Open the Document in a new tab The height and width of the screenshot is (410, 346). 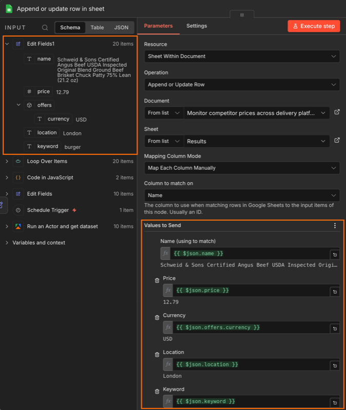337,112
